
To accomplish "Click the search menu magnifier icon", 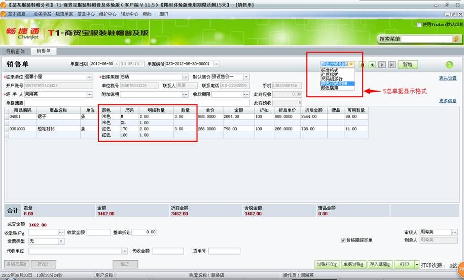I will click(455, 39).
